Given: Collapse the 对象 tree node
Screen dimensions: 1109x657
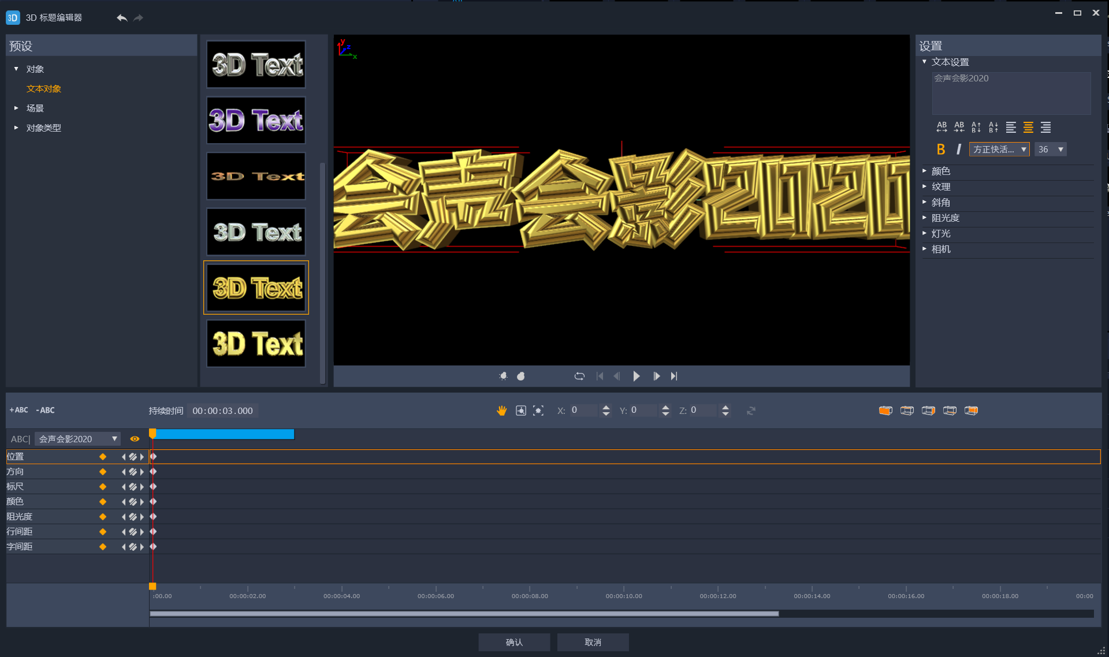Looking at the screenshot, I should pos(16,69).
